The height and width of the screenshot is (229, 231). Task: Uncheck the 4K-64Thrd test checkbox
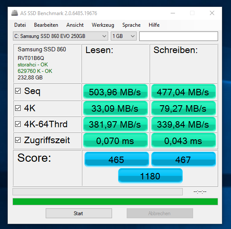(x=18, y=124)
